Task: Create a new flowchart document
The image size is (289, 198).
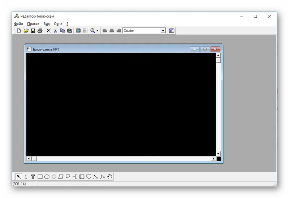Action: tap(19, 31)
